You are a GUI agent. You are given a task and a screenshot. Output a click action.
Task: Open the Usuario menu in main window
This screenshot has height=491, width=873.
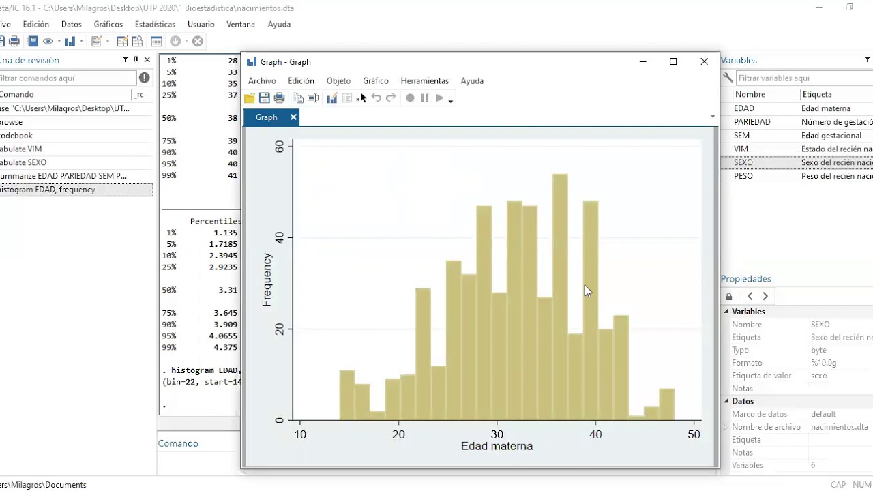(x=201, y=24)
